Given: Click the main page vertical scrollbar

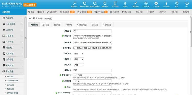Looking at the screenshot, I should click(191, 32).
